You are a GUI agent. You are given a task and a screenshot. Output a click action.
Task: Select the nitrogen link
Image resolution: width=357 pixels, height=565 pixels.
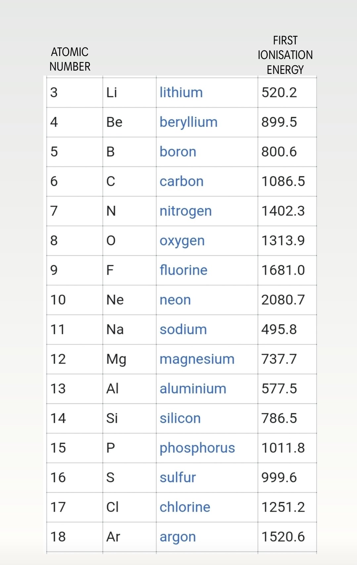pos(185,211)
